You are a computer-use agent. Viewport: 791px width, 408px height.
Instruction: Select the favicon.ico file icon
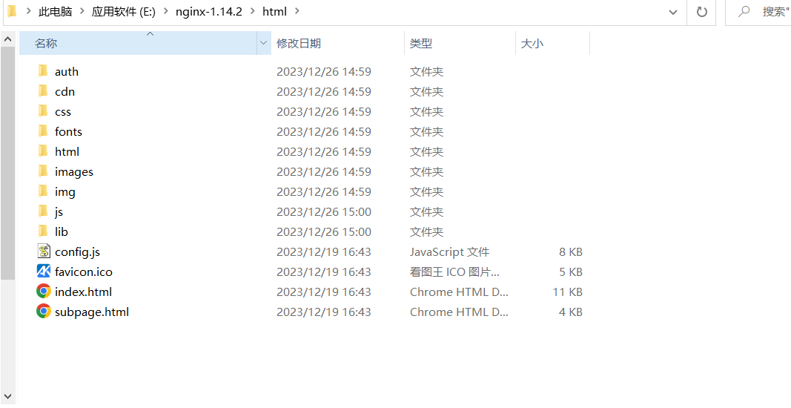pyautogui.click(x=44, y=272)
